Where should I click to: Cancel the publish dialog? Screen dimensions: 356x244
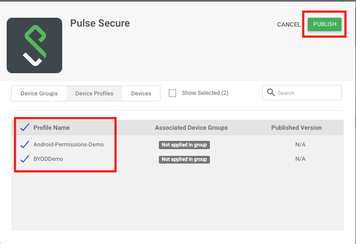[x=289, y=24]
